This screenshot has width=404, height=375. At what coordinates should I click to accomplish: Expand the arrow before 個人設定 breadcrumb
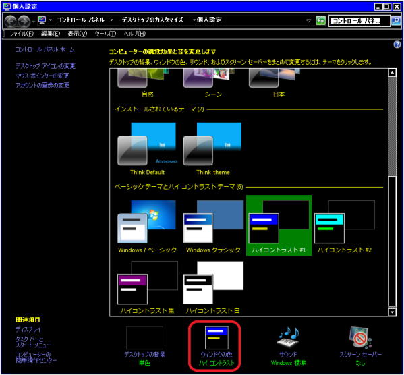click(x=194, y=20)
